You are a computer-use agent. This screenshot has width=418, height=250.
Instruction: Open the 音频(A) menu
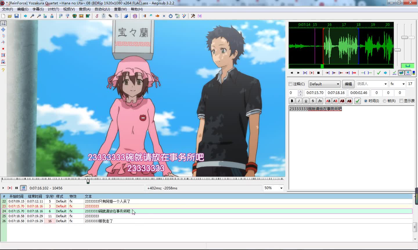[x=85, y=9]
